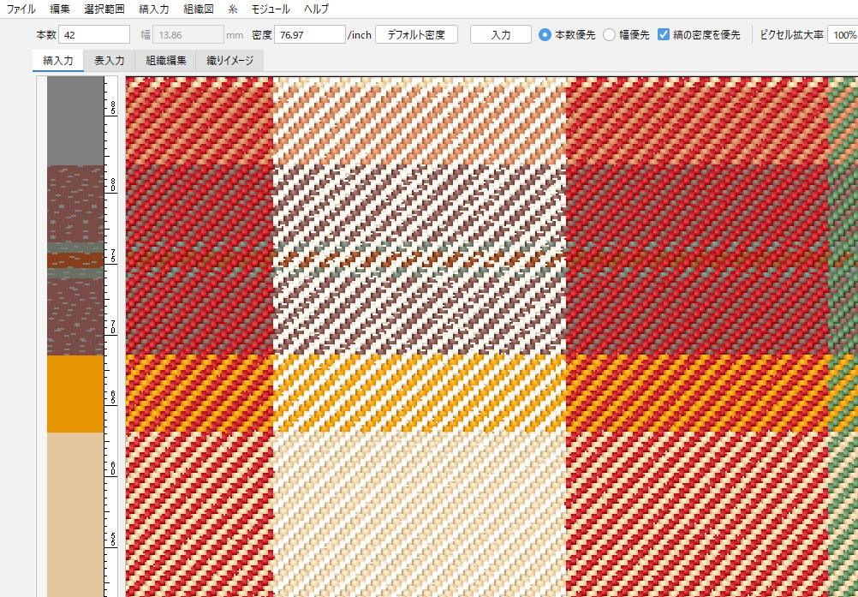
Task: Open the 組織図 menu
Action: click(x=199, y=9)
